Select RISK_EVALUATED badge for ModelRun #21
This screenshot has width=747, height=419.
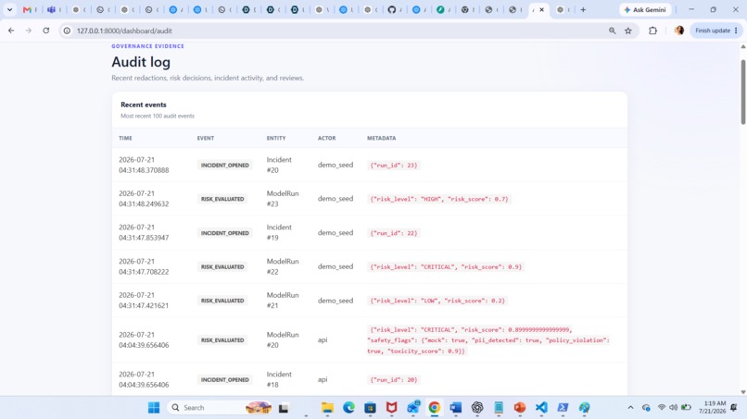(x=222, y=301)
